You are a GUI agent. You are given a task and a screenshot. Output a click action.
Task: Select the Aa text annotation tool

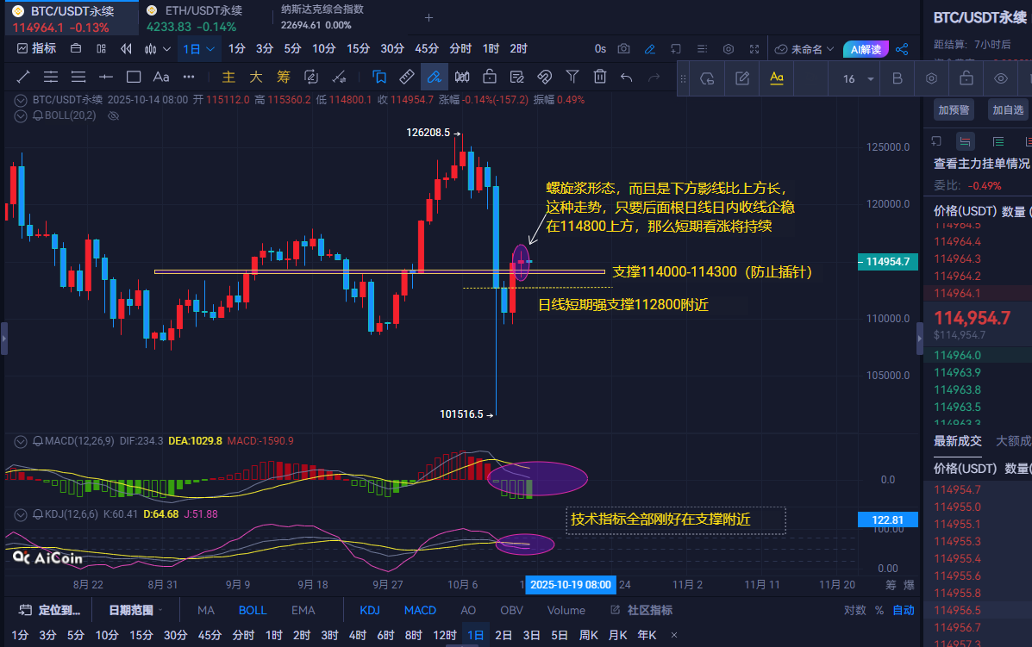click(161, 77)
